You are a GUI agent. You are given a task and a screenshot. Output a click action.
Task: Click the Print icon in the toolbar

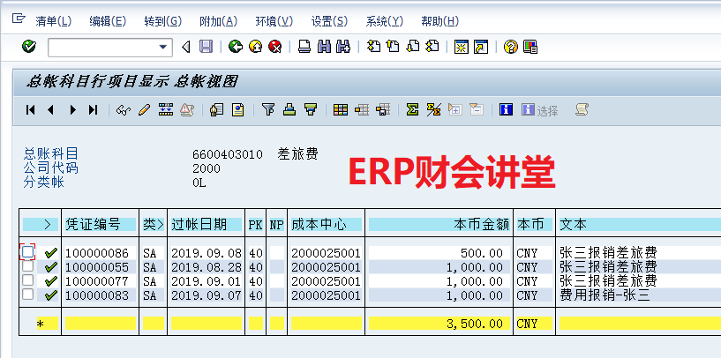click(304, 47)
